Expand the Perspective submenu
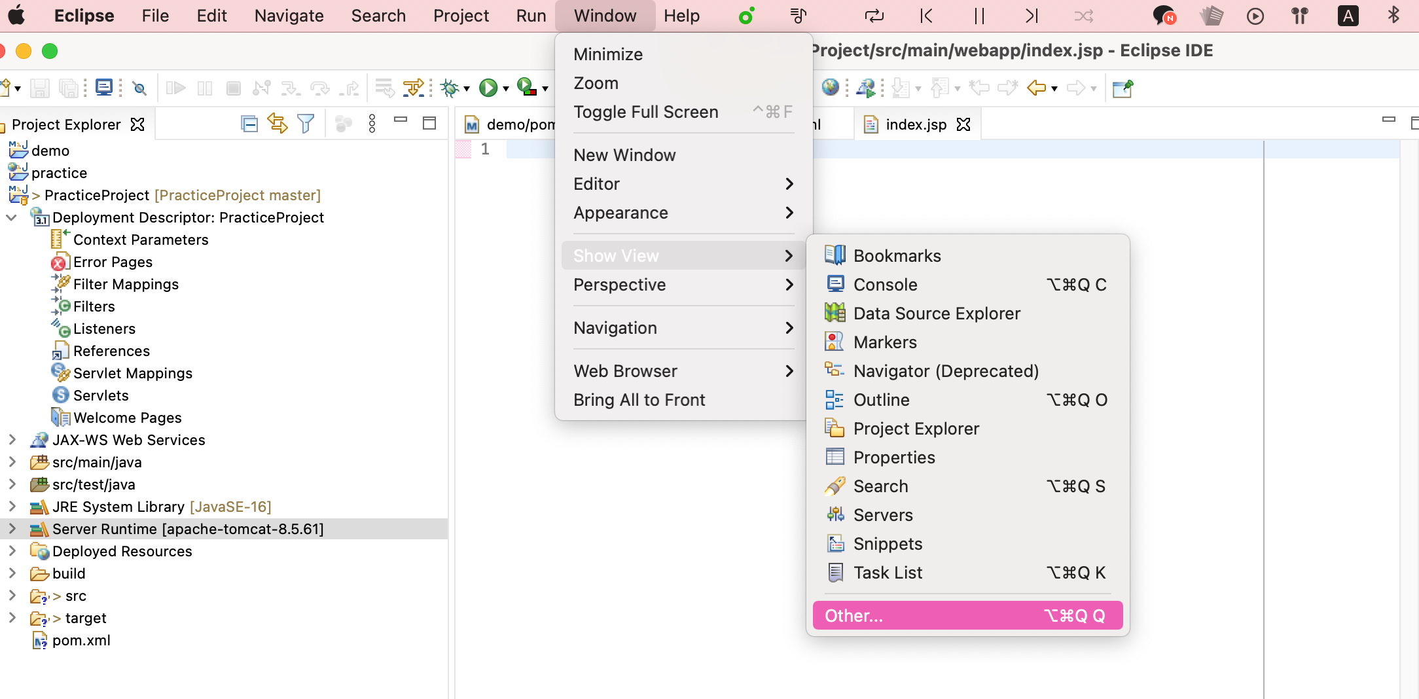1419x699 pixels. click(684, 285)
